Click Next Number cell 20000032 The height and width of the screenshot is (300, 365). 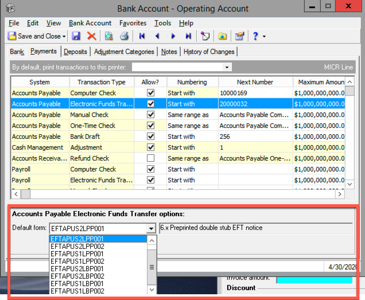[x=255, y=104]
